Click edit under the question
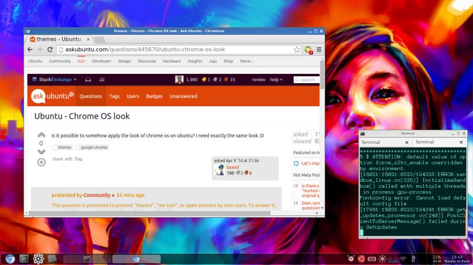Viewport: 473px width, 265px height. click(x=69, y=159)
